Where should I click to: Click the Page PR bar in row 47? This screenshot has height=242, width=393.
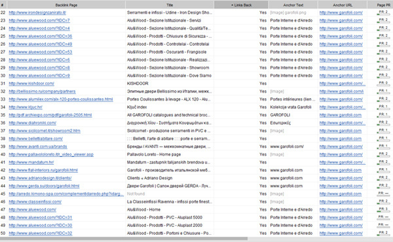pos(383,210)
